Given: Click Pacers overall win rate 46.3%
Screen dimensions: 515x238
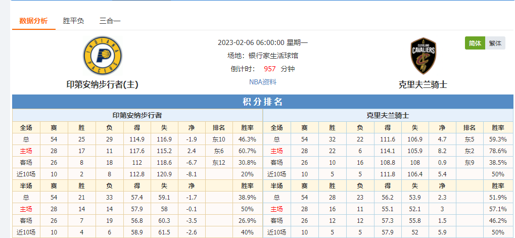Looking at the screenshot, I should pos(247,139).
